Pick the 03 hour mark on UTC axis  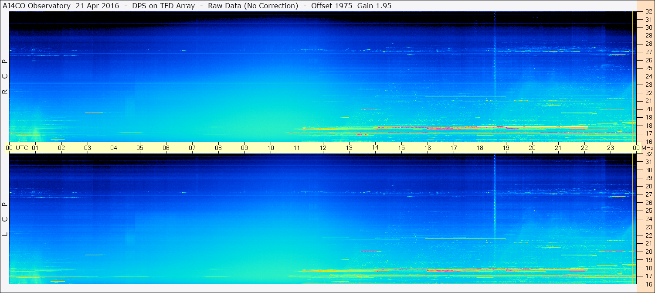coord(88,148)
